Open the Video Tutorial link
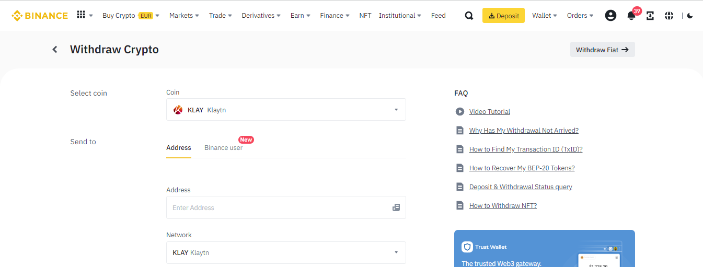The width and height of the screenshot is (703, 267). click(490, 112)
